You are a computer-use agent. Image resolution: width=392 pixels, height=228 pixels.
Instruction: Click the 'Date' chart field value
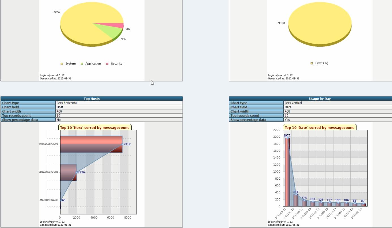pos(288,107)
